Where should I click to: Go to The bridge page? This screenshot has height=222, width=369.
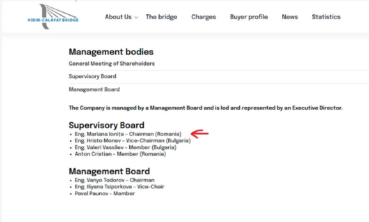[x=161, y=17]
